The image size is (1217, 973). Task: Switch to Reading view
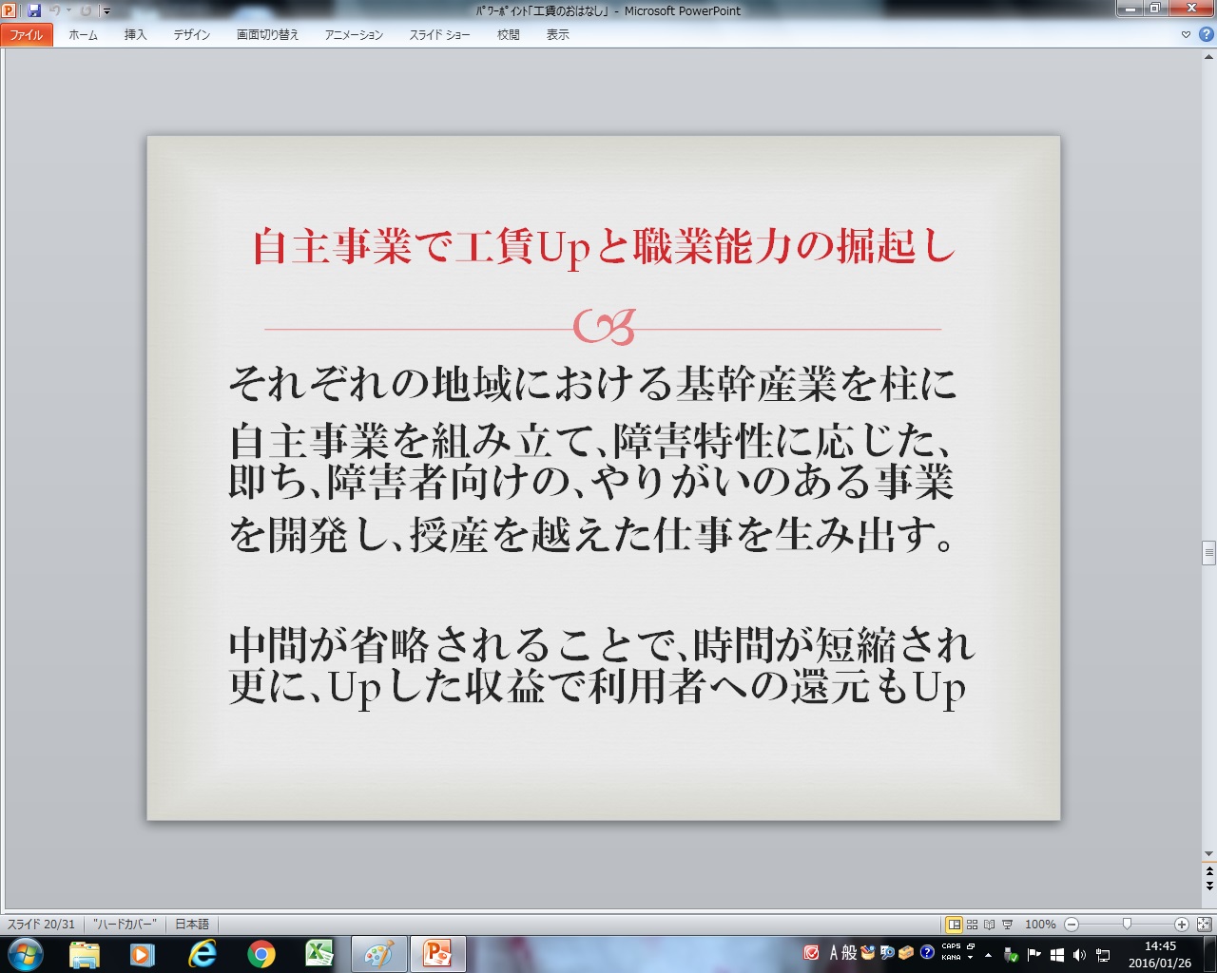[x=989, y=924]
